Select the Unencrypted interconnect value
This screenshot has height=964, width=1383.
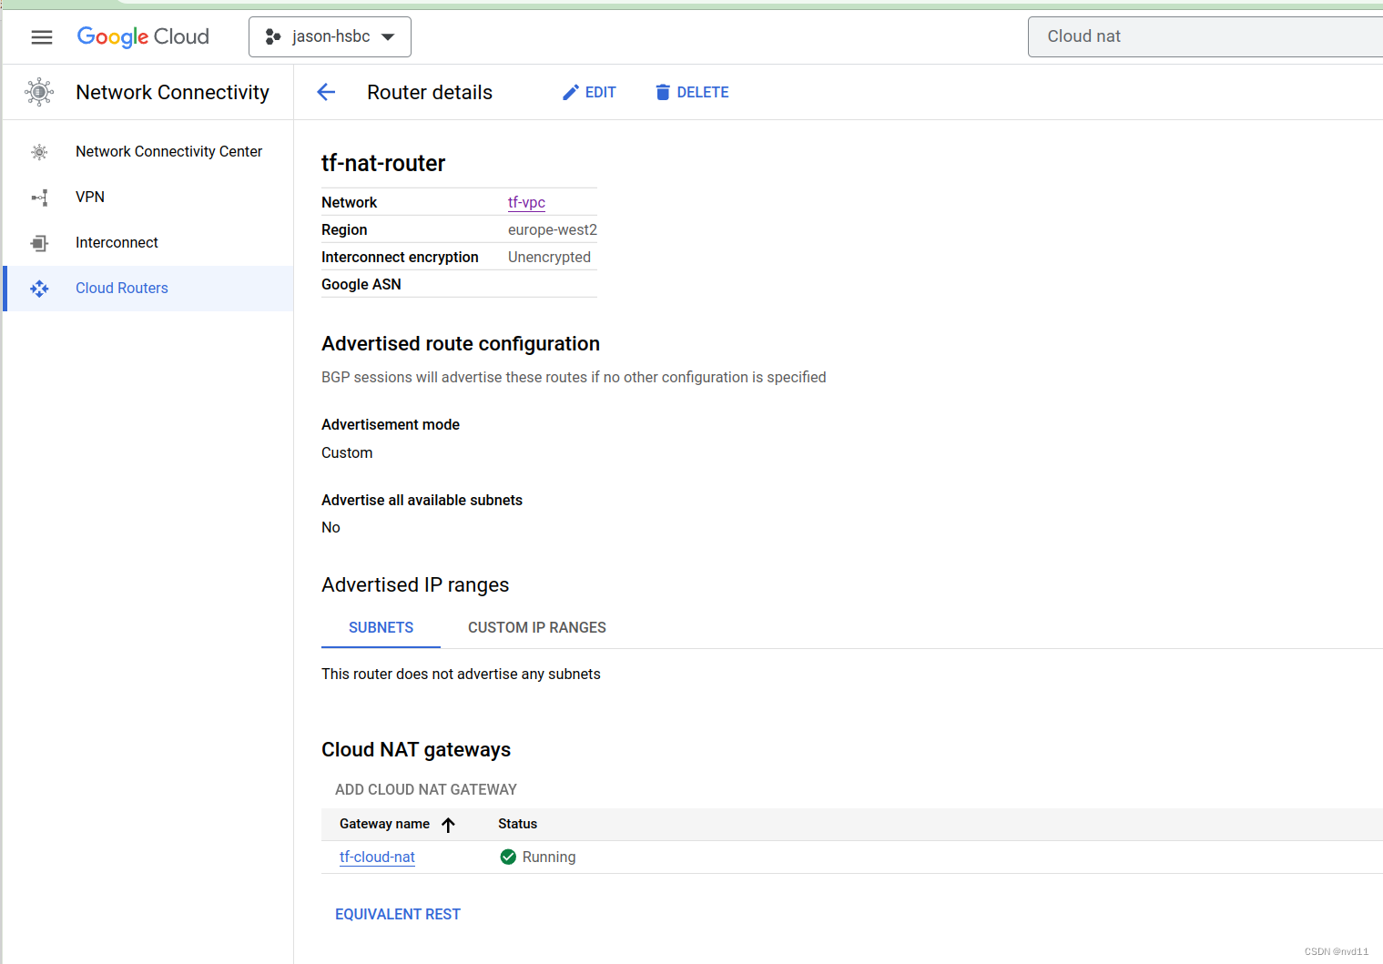coord(549,257)
